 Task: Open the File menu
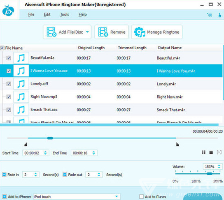(31, 14)
